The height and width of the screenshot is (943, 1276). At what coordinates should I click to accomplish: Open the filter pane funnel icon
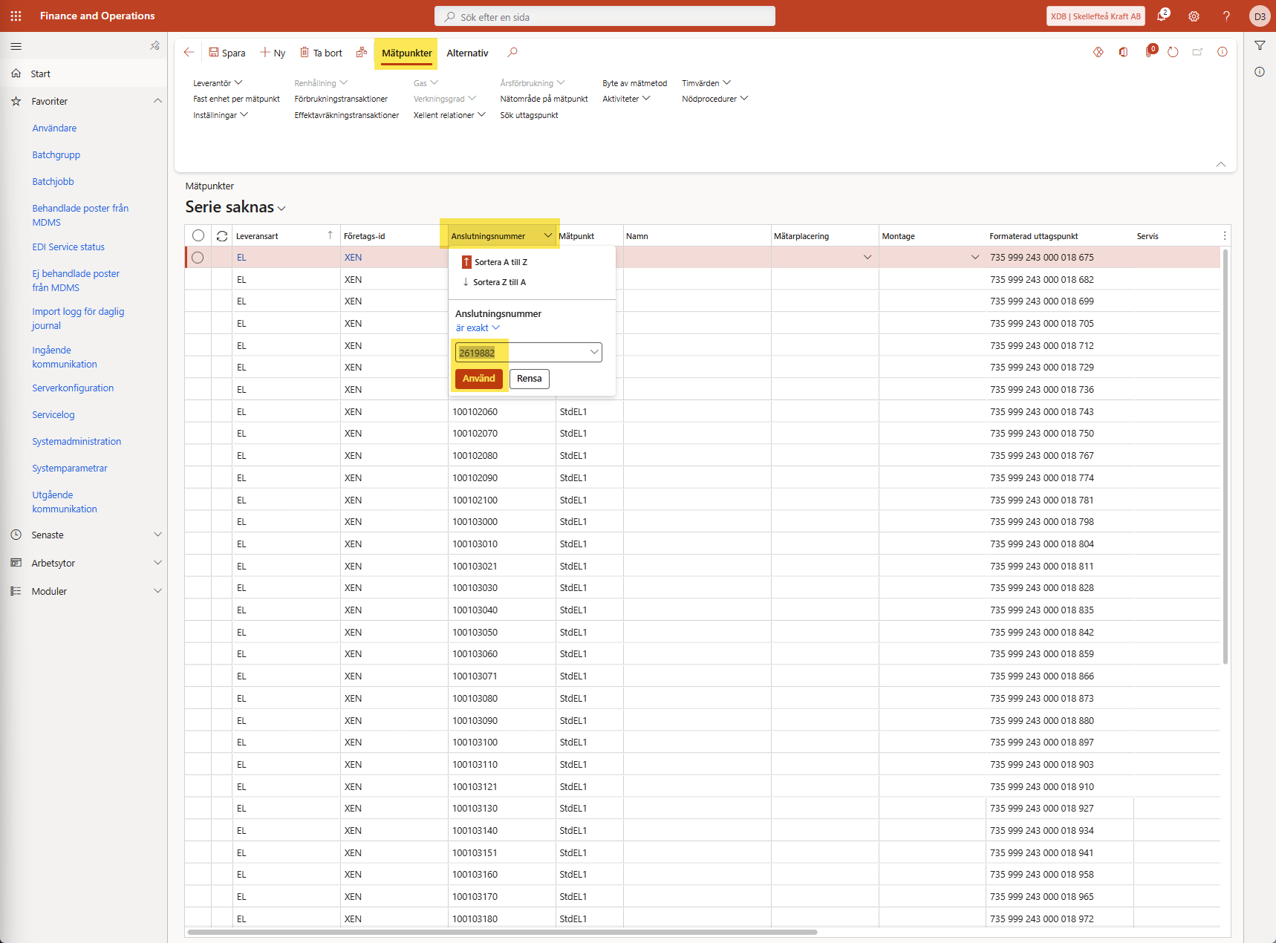pyautogui.click(x=1260, y=46)
